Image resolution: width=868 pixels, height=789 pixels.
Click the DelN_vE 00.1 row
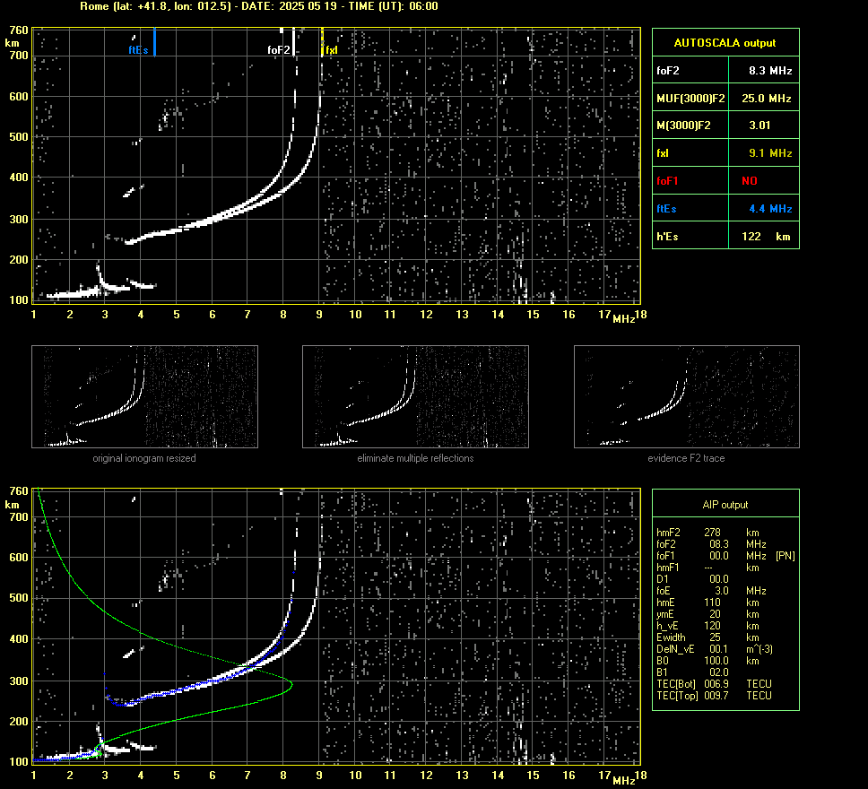[715, 649]
